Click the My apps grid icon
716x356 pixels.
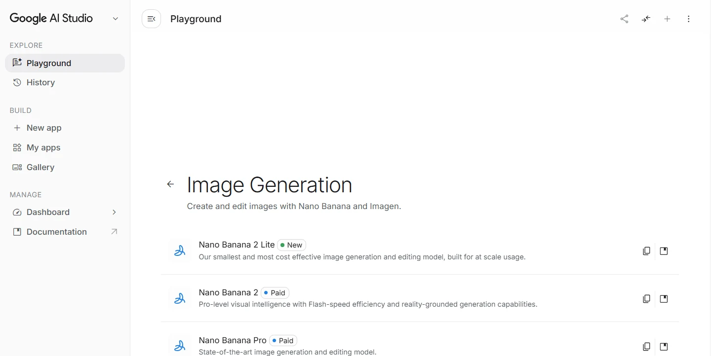[17, 147]
